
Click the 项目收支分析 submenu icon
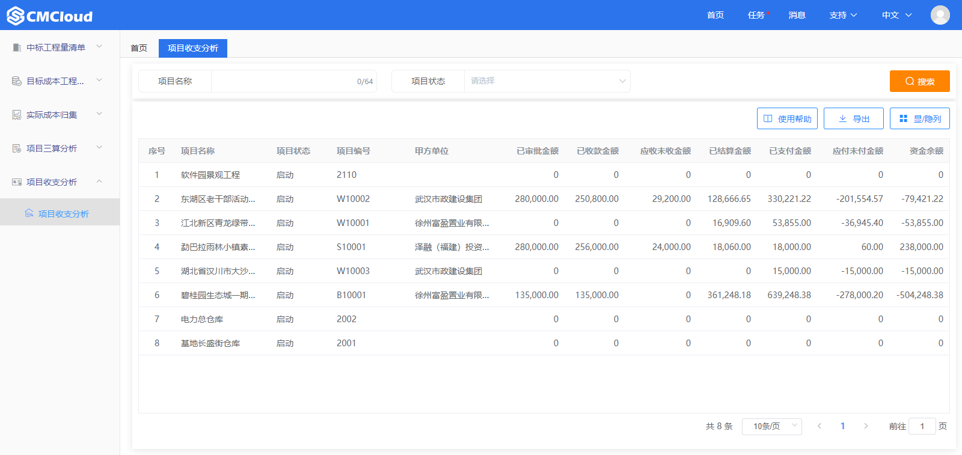(29, 213)
